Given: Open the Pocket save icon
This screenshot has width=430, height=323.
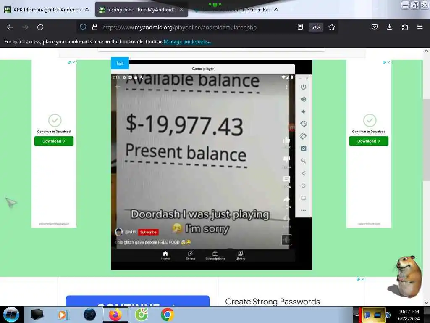Looking at the screenshot, I should [374, 27].
